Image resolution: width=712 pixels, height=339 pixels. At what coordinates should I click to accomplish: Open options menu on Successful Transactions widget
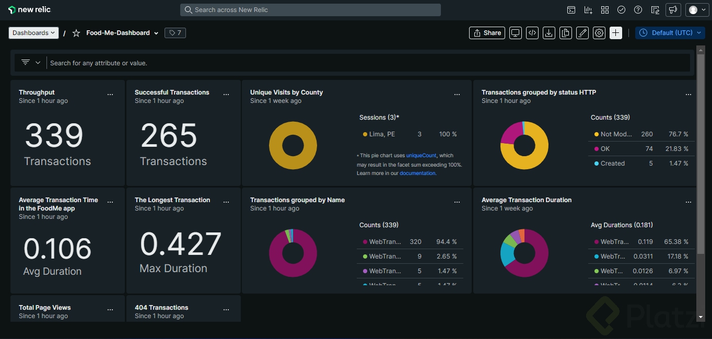(226, 95)
